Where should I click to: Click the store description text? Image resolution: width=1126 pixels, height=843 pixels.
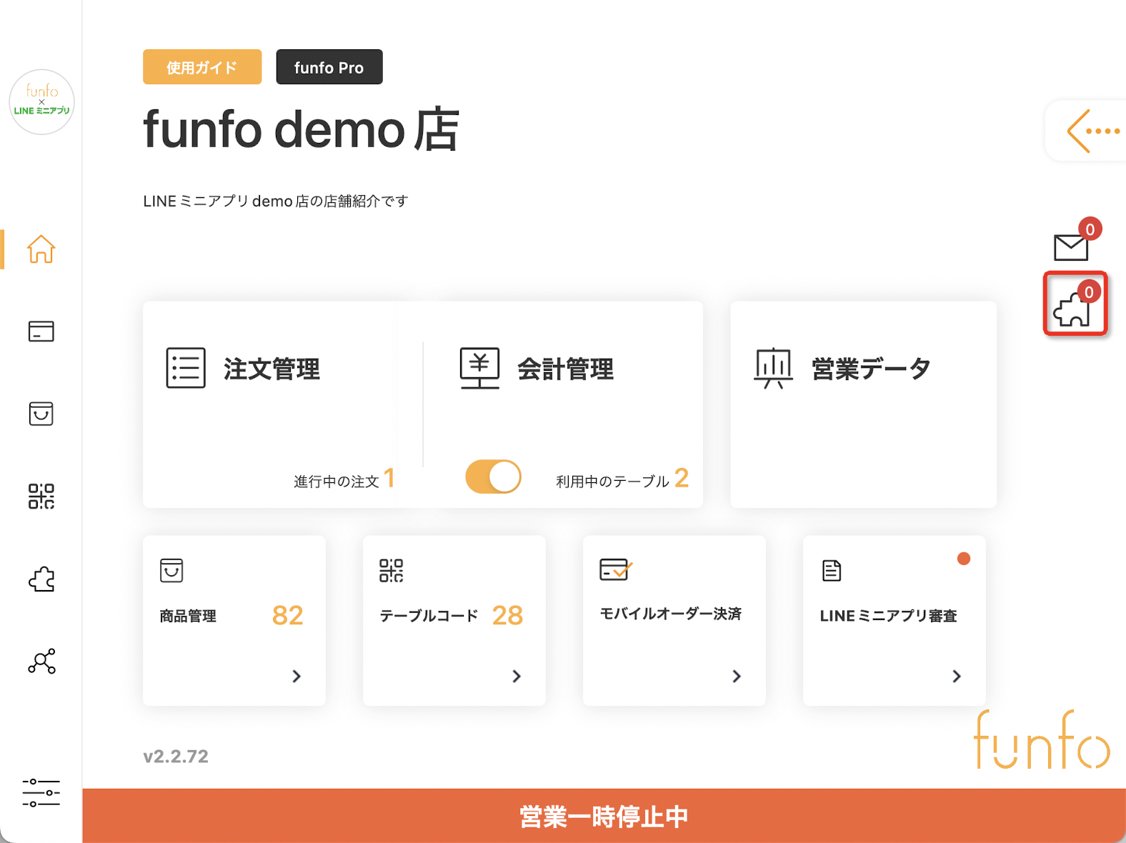point(276,201)
